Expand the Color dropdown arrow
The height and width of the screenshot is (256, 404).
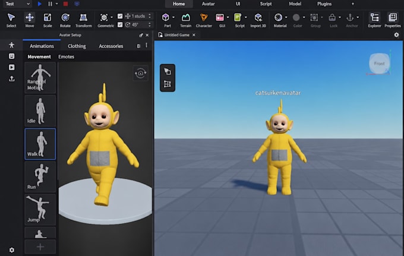(x=304, y=17)
